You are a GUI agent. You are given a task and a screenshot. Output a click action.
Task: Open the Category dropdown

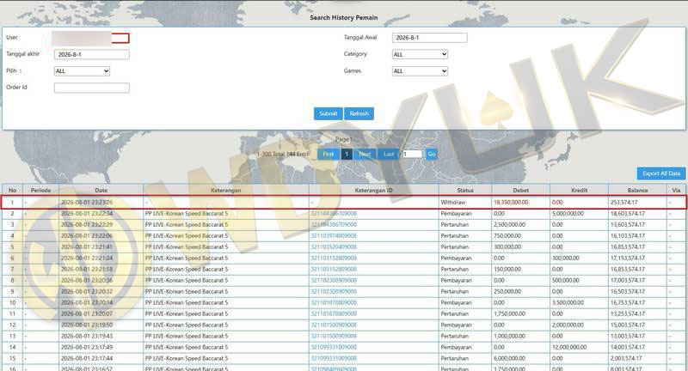tap(420, 54)
